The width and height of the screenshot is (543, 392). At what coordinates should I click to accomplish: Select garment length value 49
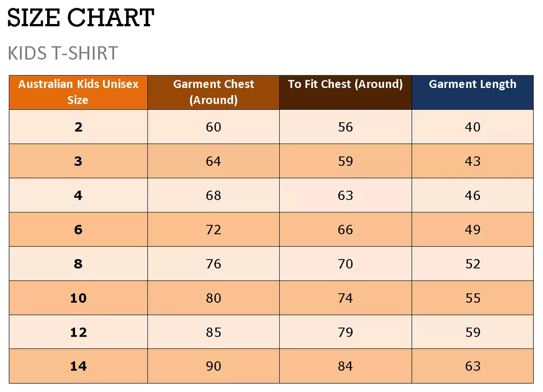[x=472, y=229]
